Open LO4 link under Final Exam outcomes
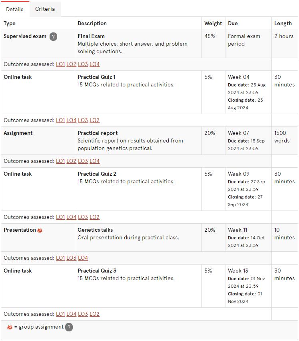Screen dimensions: 299x341 [x=94, y=64]
